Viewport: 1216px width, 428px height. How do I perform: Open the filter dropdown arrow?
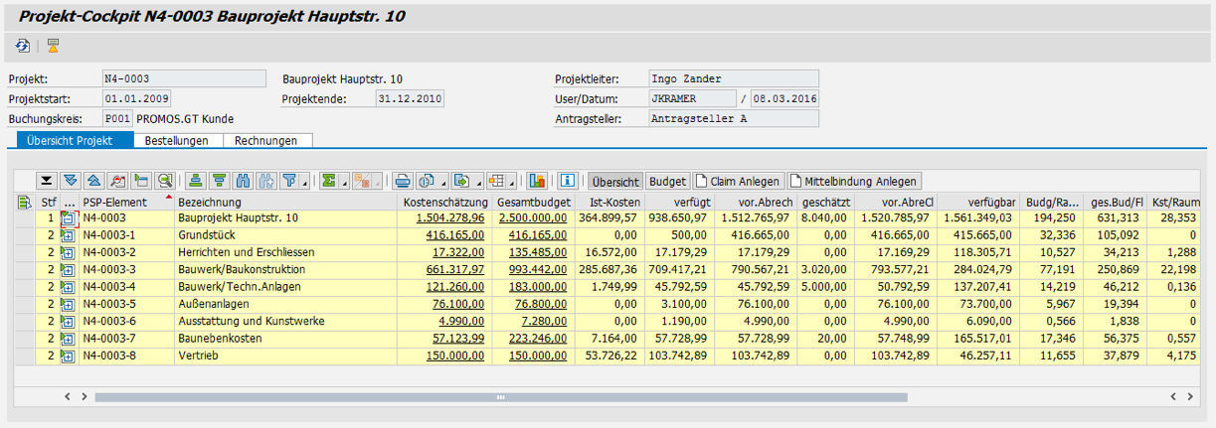[303, 184]
